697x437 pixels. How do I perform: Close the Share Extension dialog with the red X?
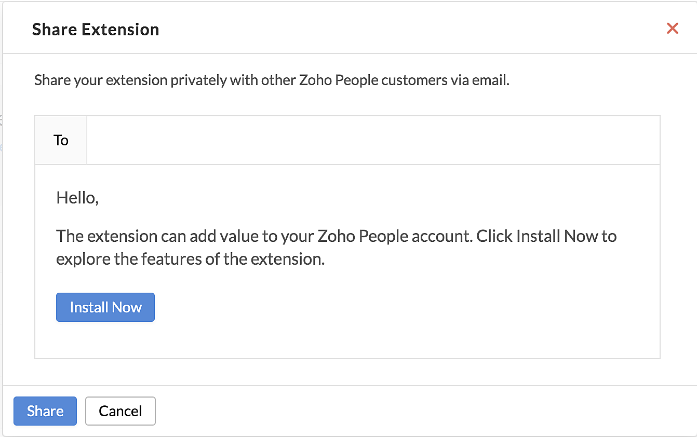coord(672,29)
